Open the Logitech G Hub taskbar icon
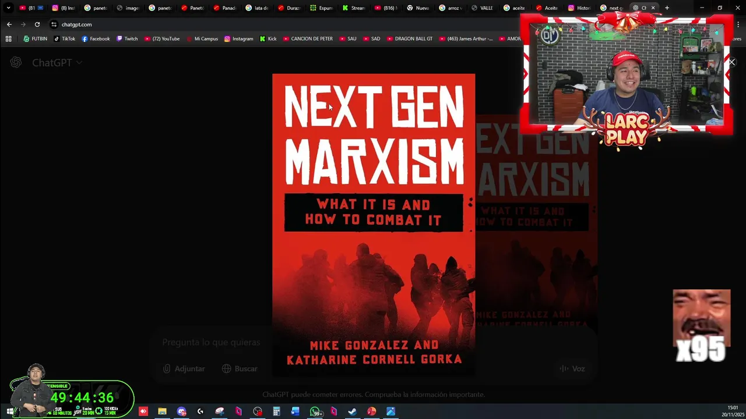The width and height of the screenshot is (746, 419). click(200, 411)
